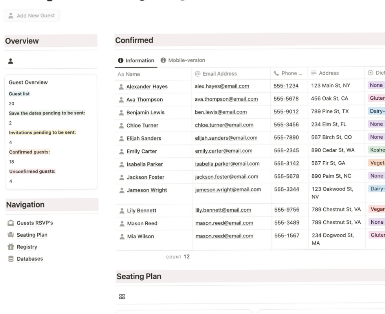
Task: Click the Databases stack icon
Action: point(11,258)
